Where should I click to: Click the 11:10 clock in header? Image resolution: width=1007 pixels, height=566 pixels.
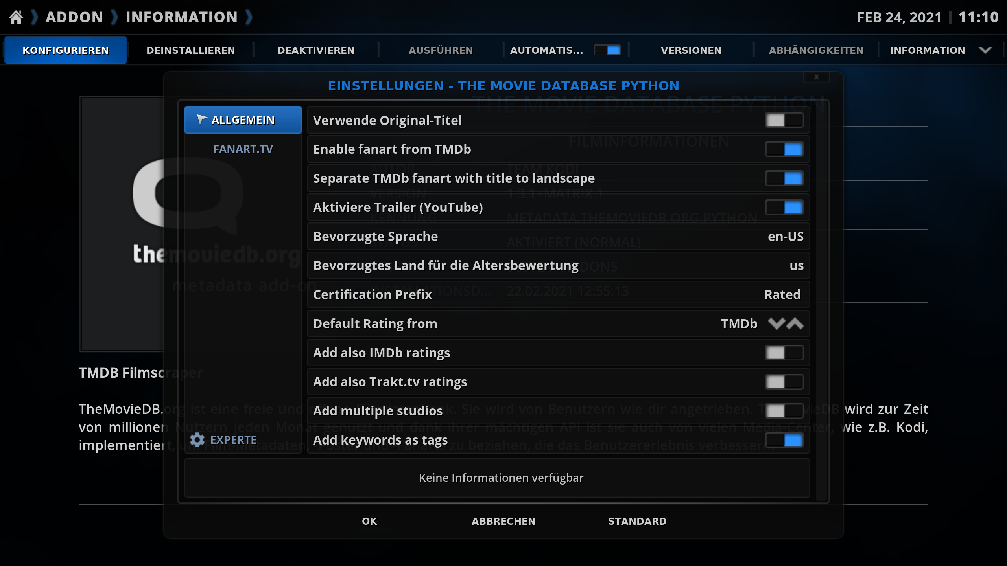point(978,17)
